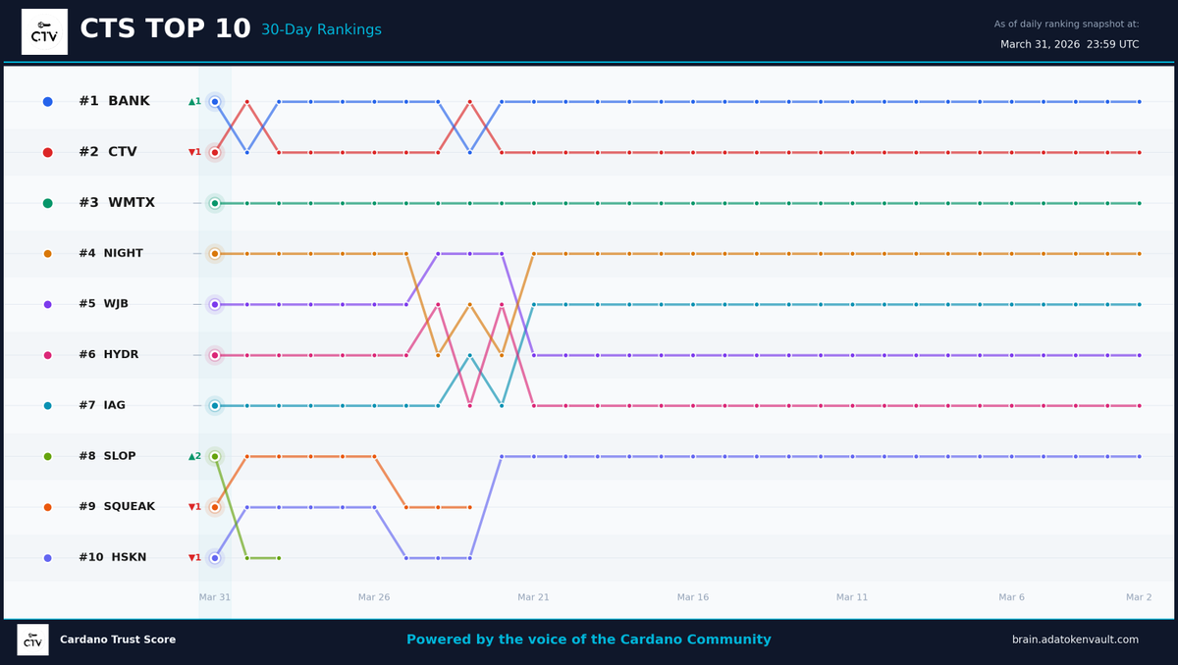Click the March 31, 2026 23:59 UTC timestamp

[x=1070, y=45]
